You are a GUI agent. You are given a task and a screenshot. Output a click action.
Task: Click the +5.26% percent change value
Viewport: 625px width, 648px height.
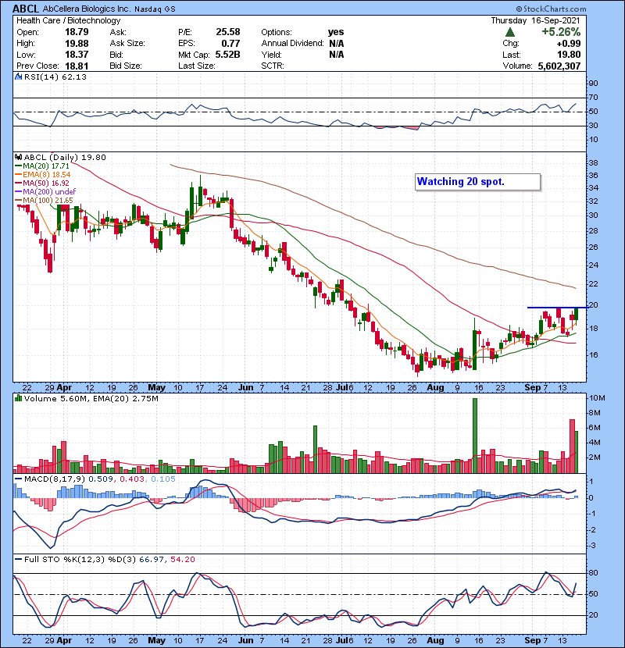click(561, 32)
